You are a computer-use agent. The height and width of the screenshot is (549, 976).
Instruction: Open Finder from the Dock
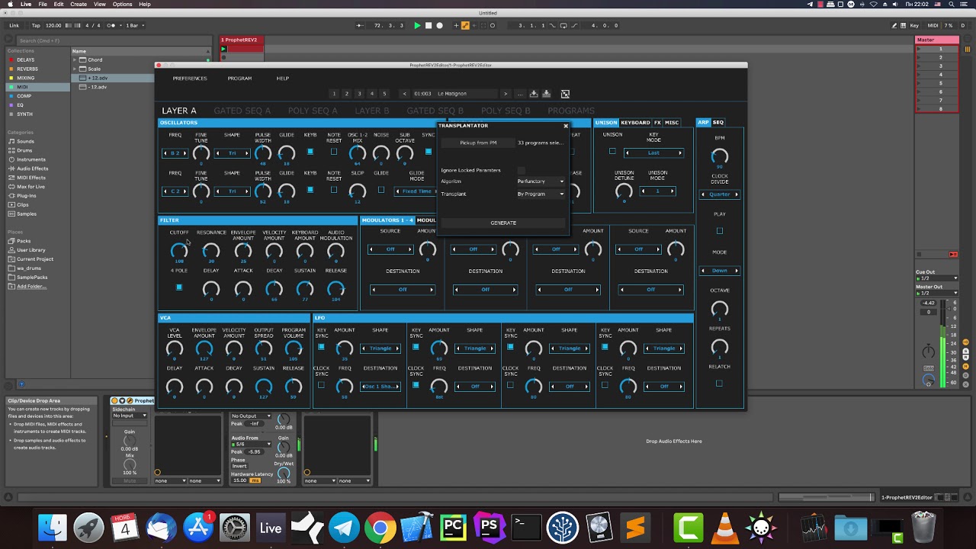pos(53,528)
